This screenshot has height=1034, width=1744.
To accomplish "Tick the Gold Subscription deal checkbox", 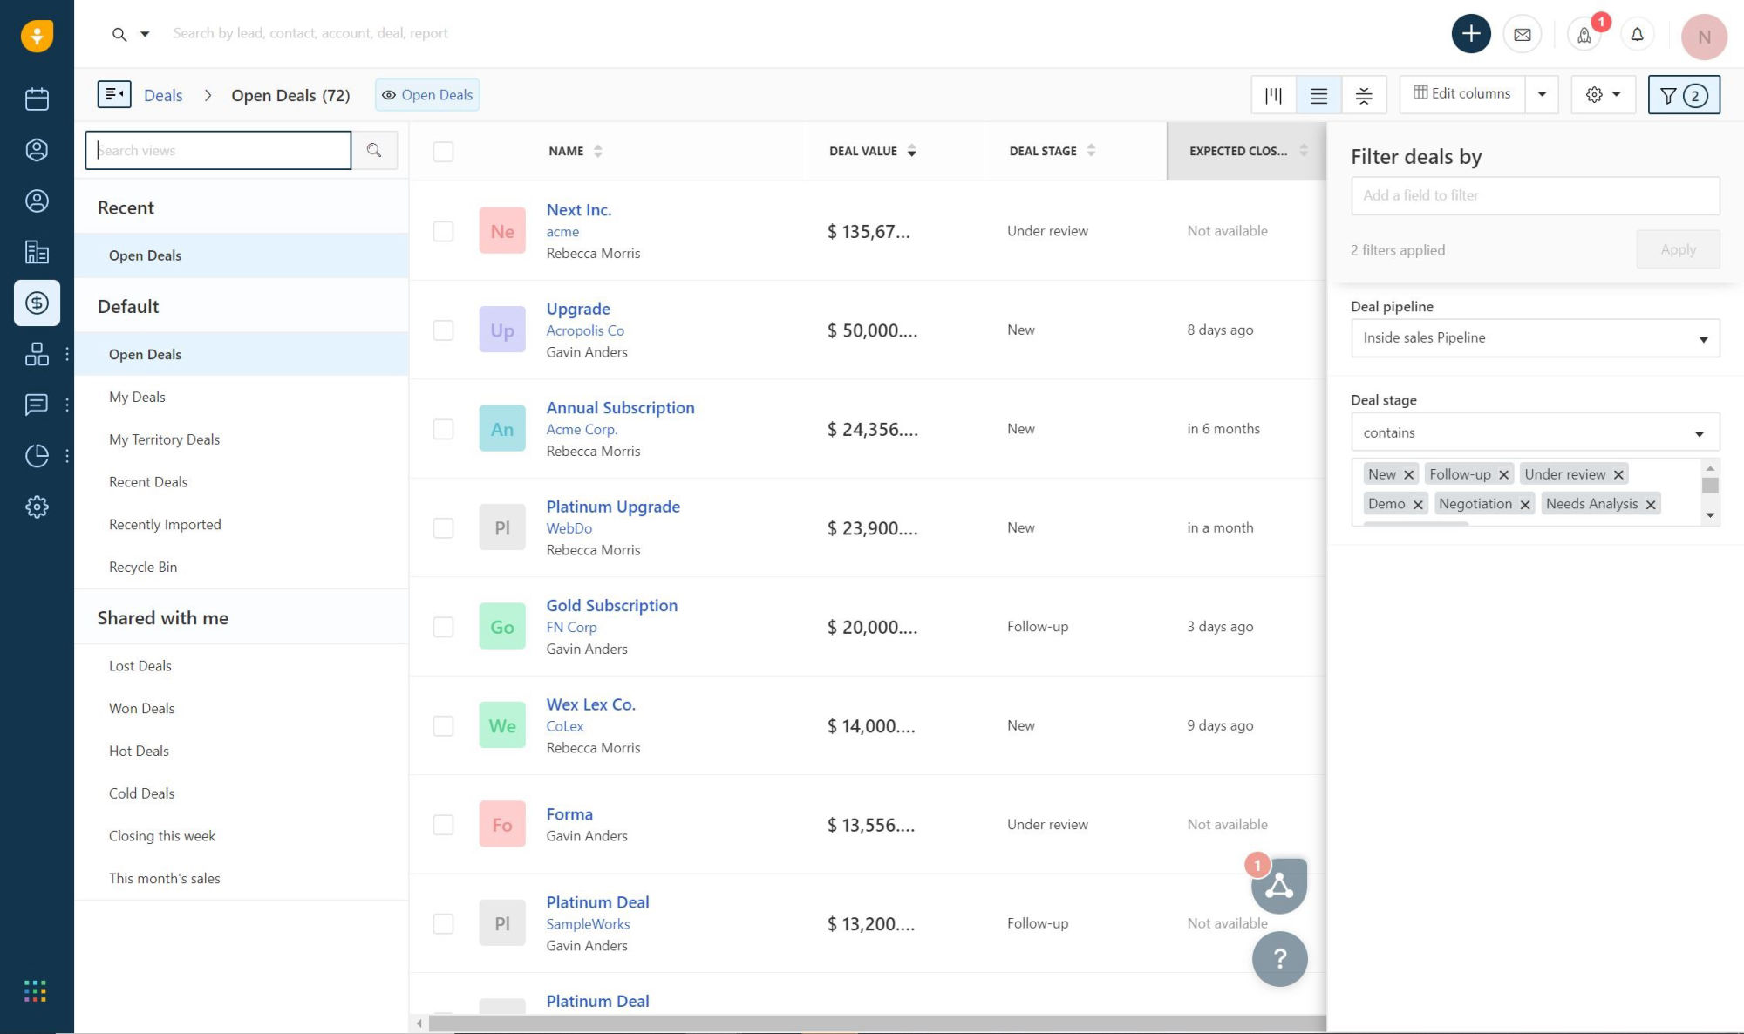I will [443, 627].
